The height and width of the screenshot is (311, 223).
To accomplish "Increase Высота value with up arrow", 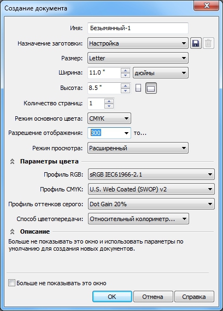I will tap(125, 86).
